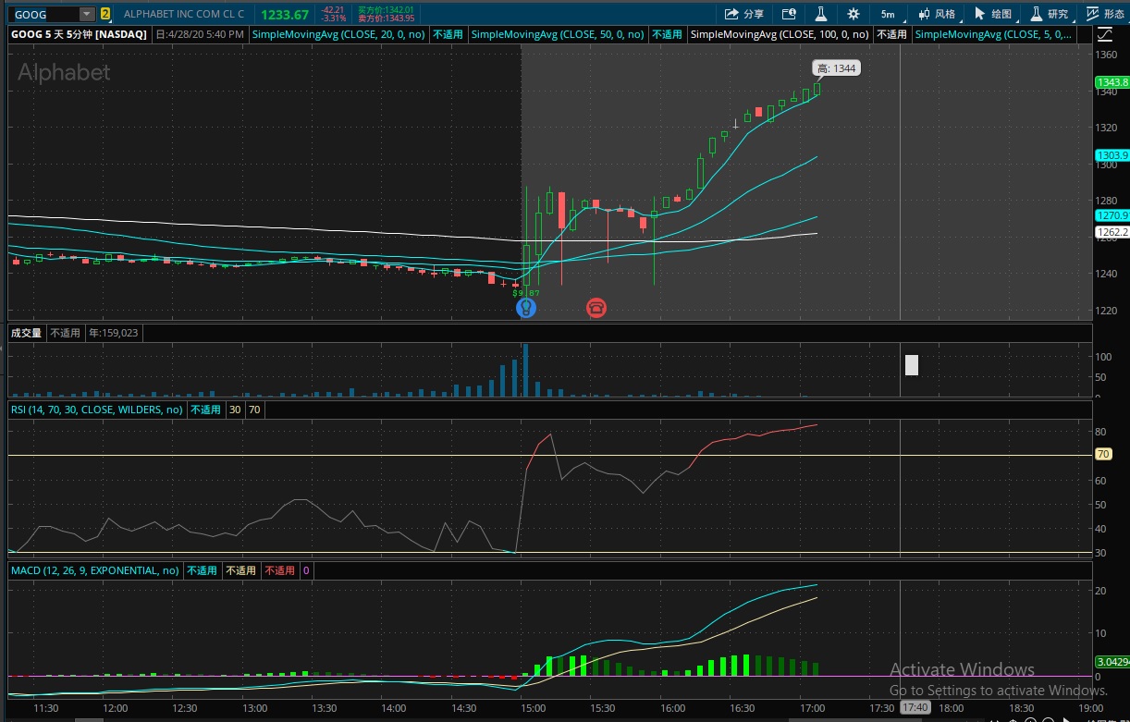Click the MACD (12, 26, 9, EXPONENTIAL, no) label
The height and width of the screenshot is (722, 1130).
[x=94, y=570]
